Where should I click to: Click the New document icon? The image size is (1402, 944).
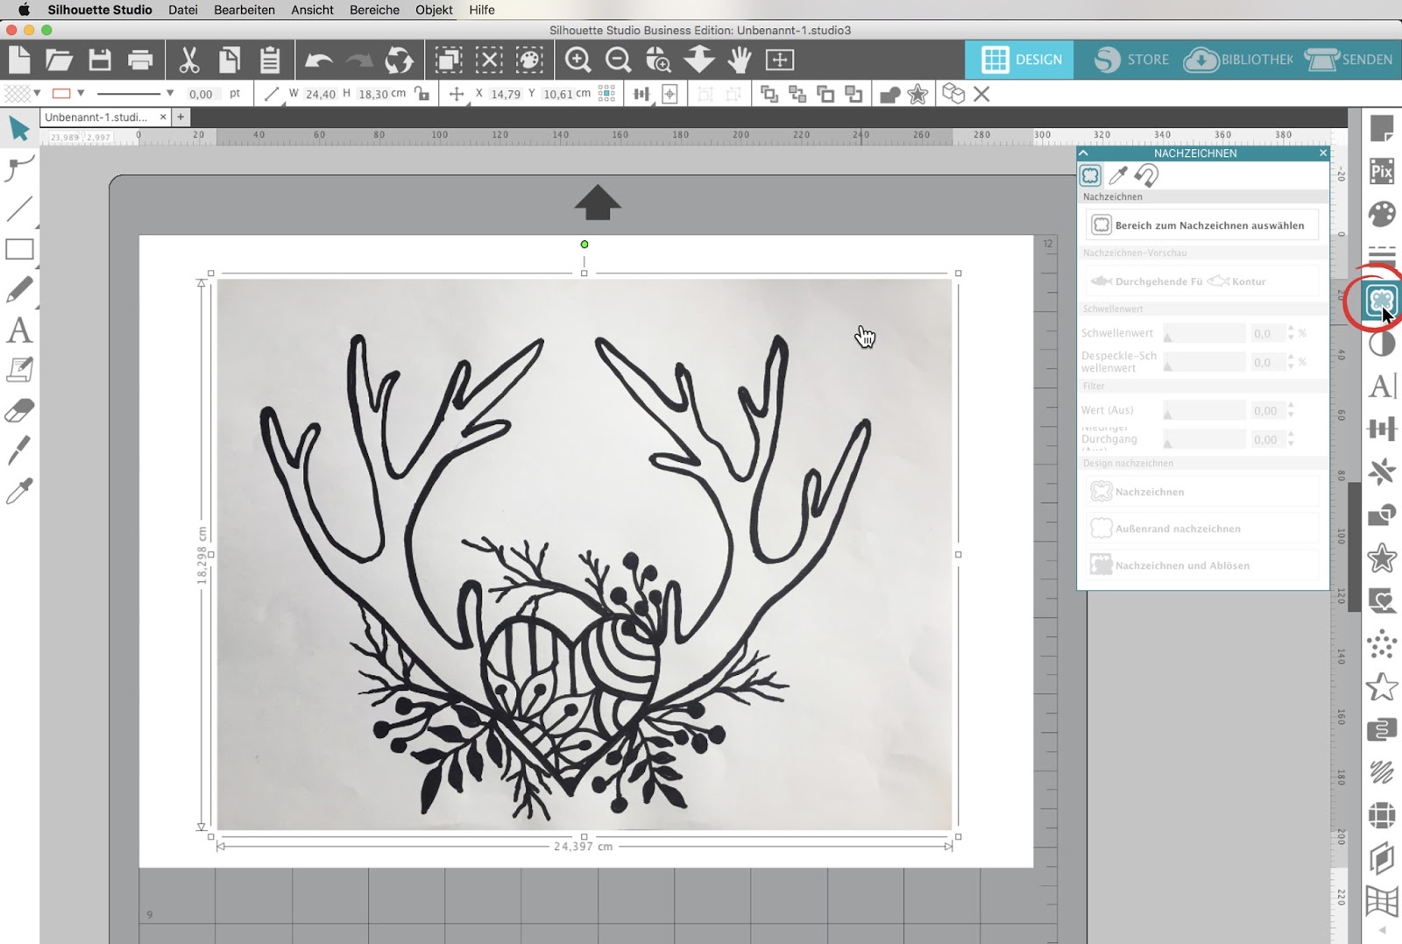19,60
